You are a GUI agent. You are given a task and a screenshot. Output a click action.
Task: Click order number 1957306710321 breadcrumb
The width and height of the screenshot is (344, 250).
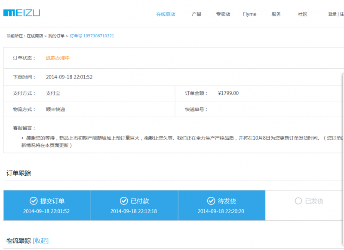[x=92, y=36]
